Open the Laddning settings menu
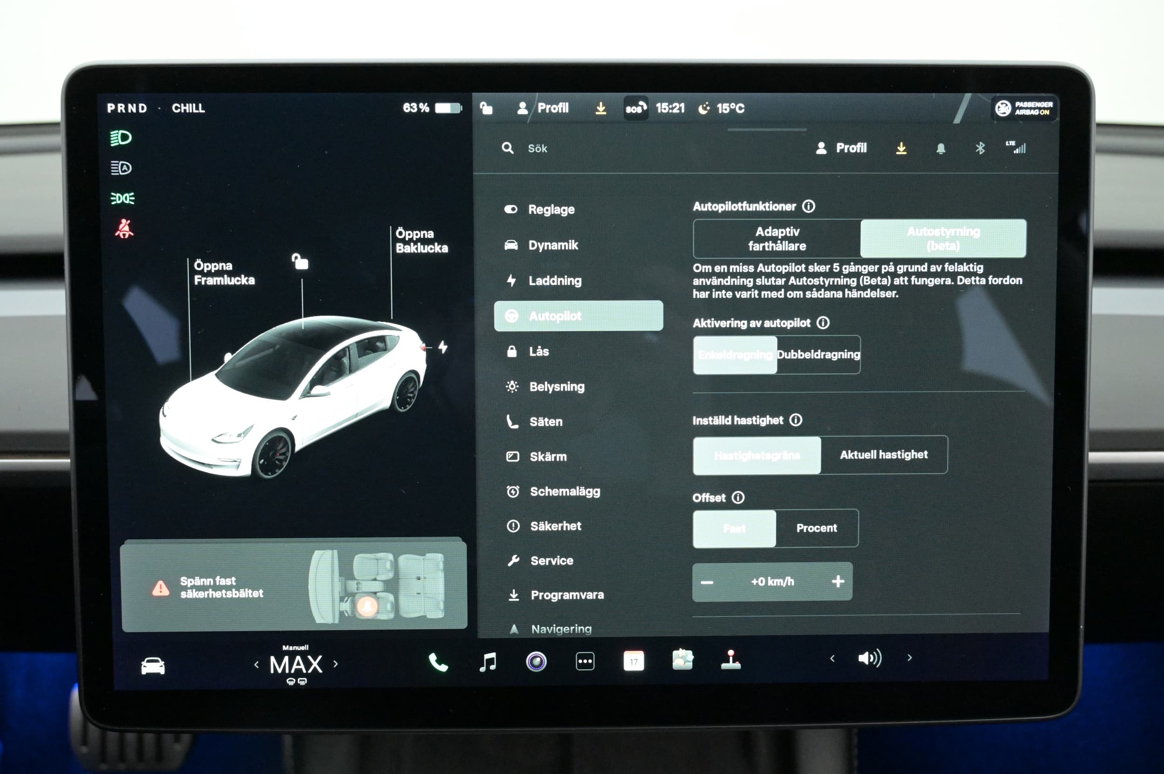The image size is (1164, 774). click(x=555, y=280)
